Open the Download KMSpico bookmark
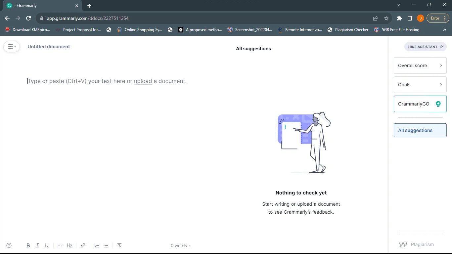Image resolution: width=452 pixels, height=254 pixels. [x=27, y=30]
